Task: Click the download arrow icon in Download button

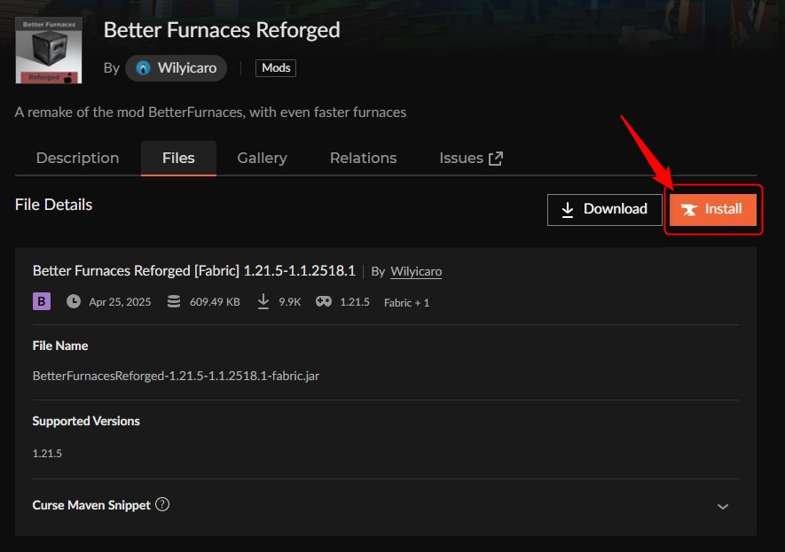Action: [x=569, y=209]
